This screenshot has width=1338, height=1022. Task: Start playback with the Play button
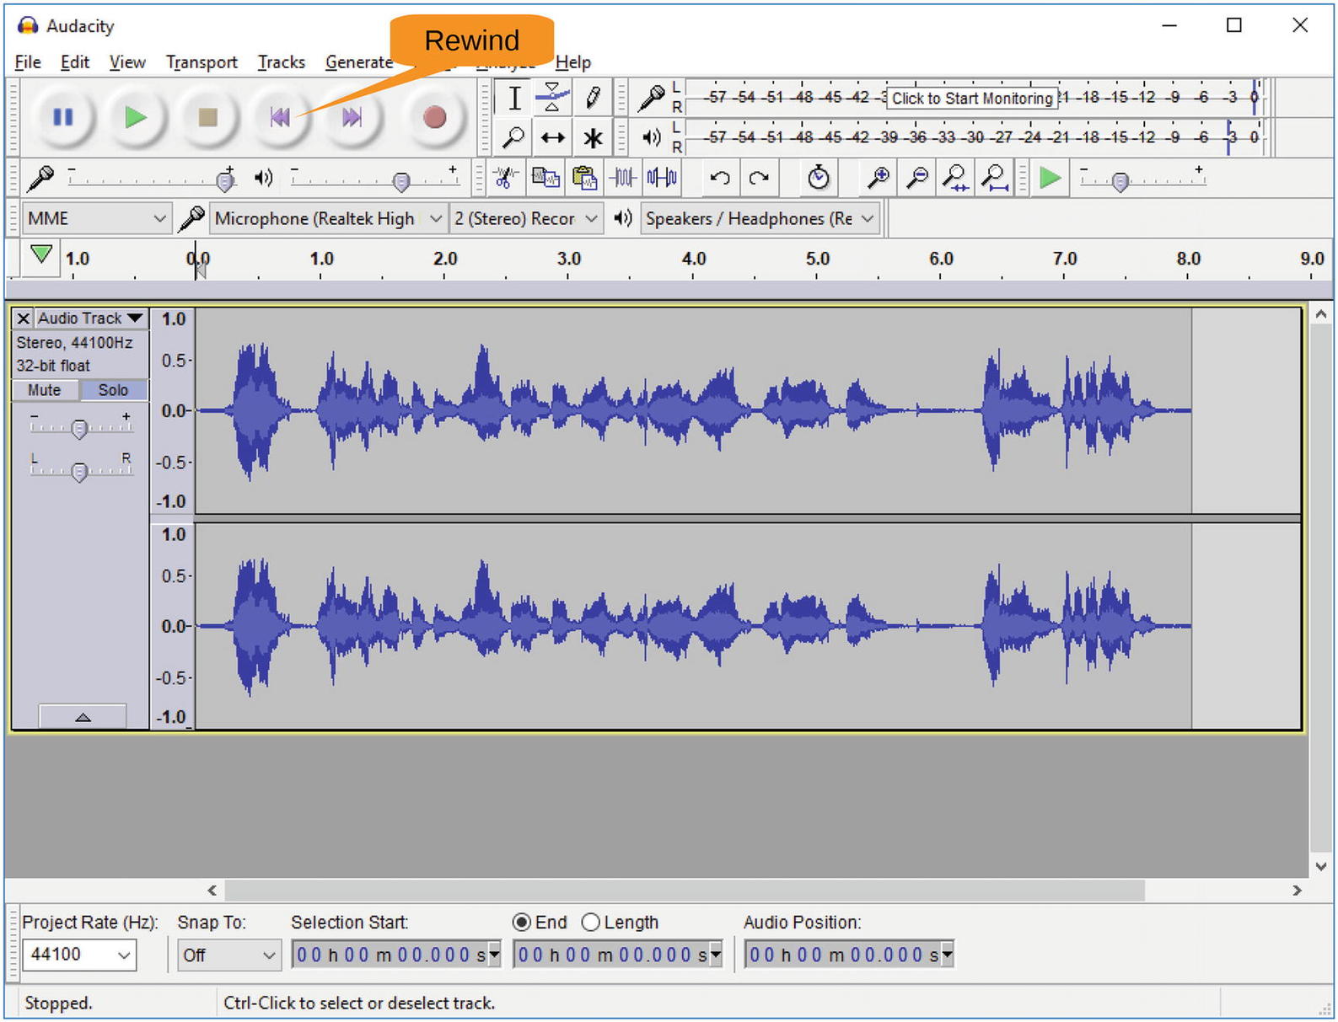coord(135,117)
